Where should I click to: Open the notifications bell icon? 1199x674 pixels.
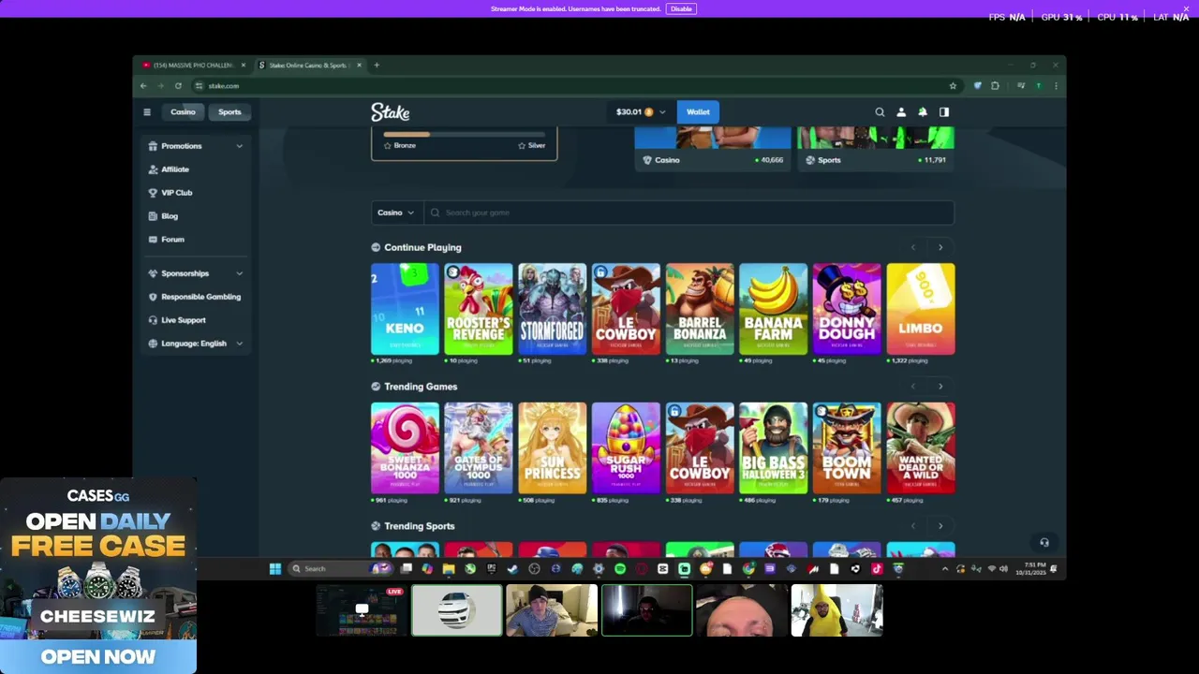923,112
